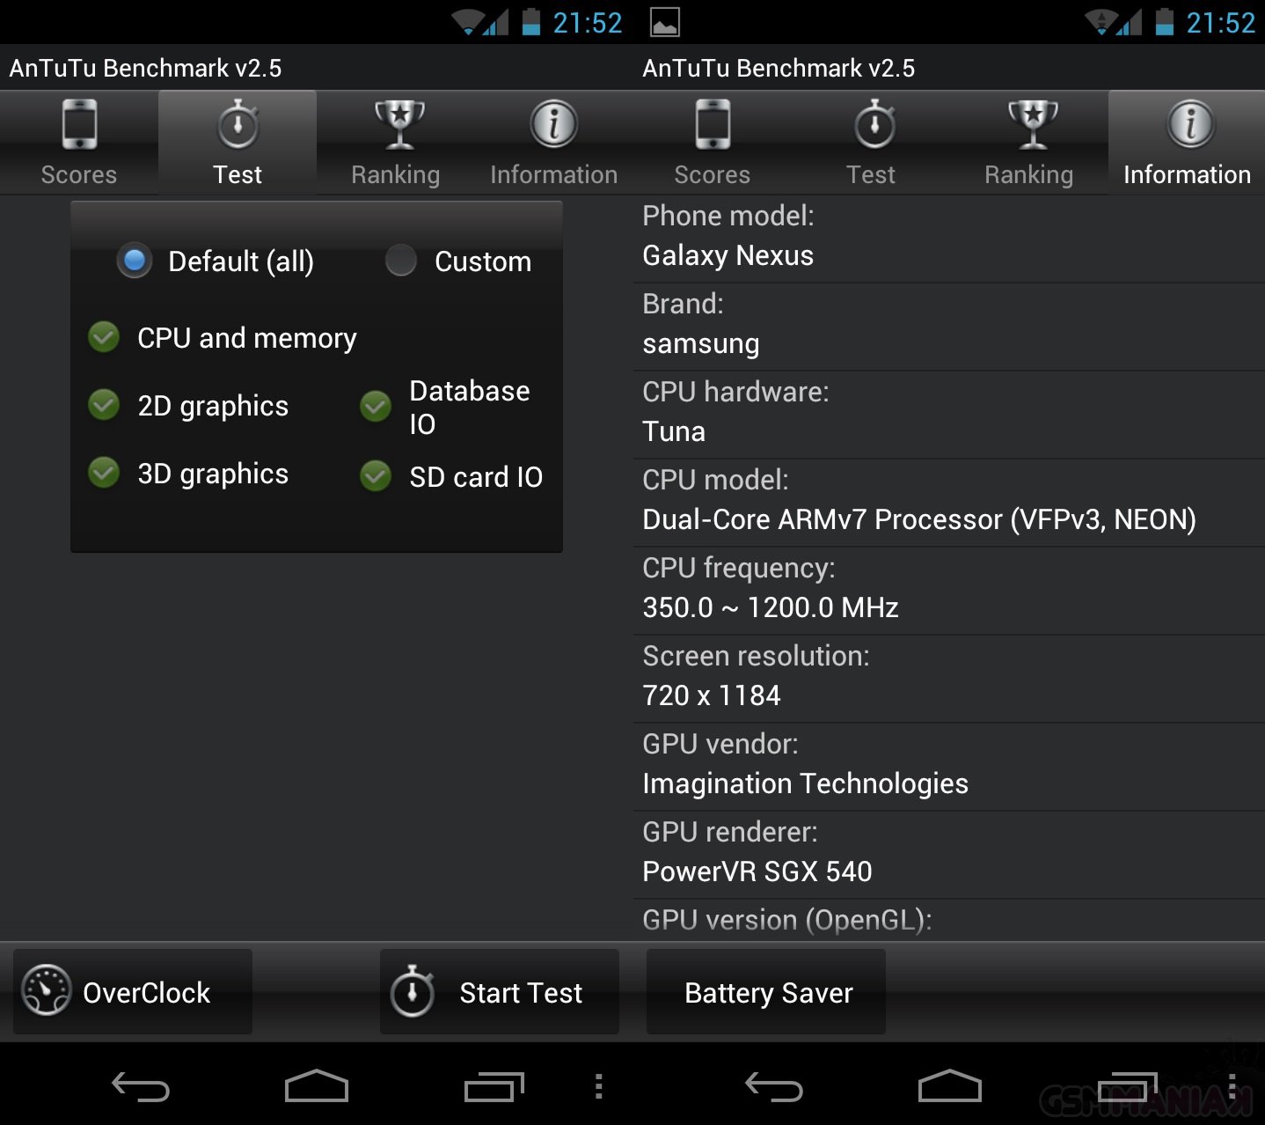The image size is (1265, 1125).
Task: Toggle the SD card IO test check
Action: coord(376,476)
